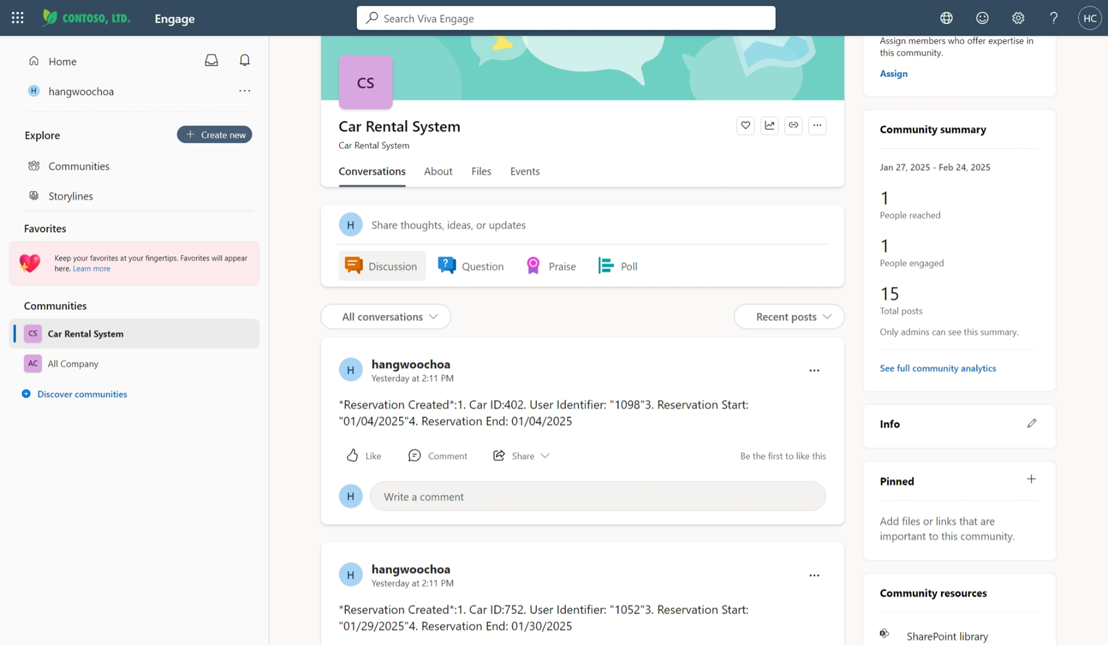Click the CS community avatar image
This screenshot has width=1108, height=645.
tap(365, 82)
